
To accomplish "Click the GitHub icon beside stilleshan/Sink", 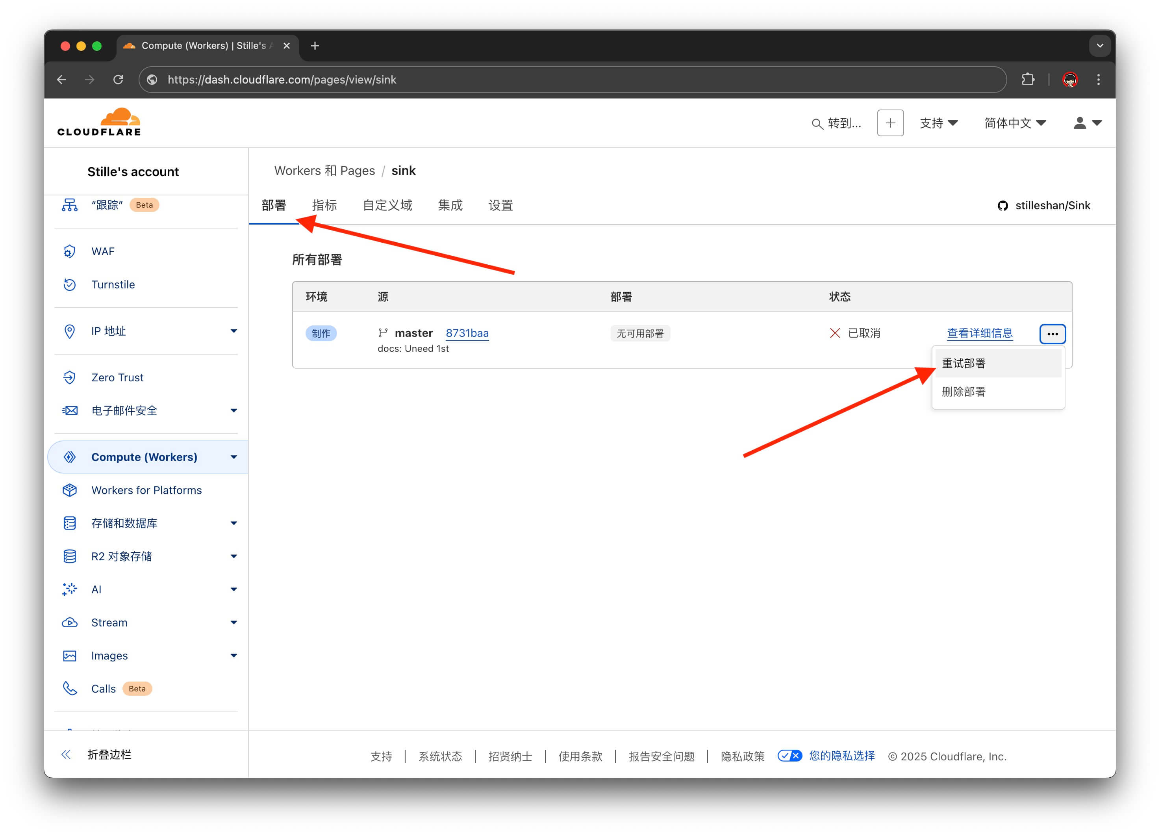I will [1002, 206].
